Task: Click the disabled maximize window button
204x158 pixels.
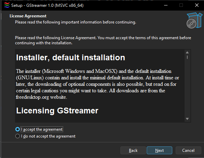Action: coord(181,5)
